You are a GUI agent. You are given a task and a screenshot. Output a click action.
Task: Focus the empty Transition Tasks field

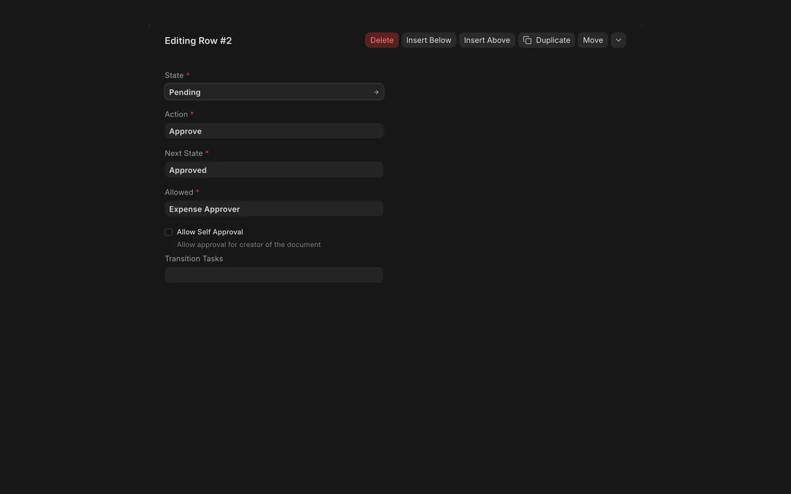coord(274,275)
